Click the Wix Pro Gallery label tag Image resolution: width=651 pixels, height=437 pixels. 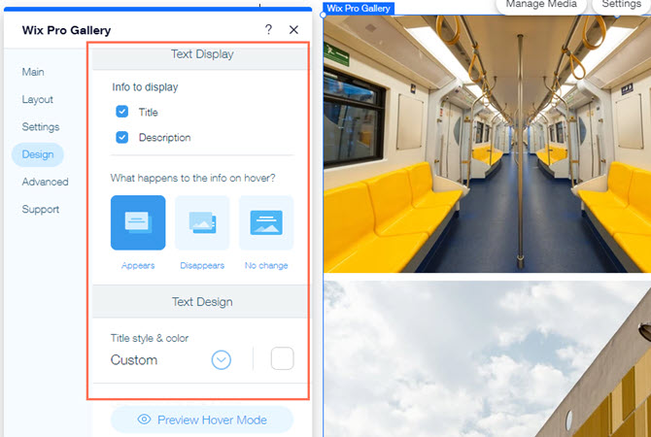[359, 9]
